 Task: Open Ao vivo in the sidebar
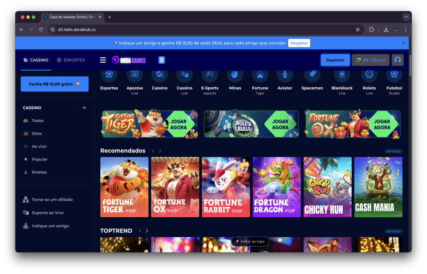pyautogui.click(x=39, y=146)
